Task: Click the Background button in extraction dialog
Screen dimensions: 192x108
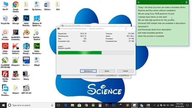Action: [88, 71]
